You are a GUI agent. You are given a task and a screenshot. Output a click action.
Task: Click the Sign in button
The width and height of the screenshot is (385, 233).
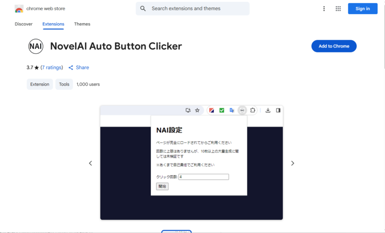(362, 8)
